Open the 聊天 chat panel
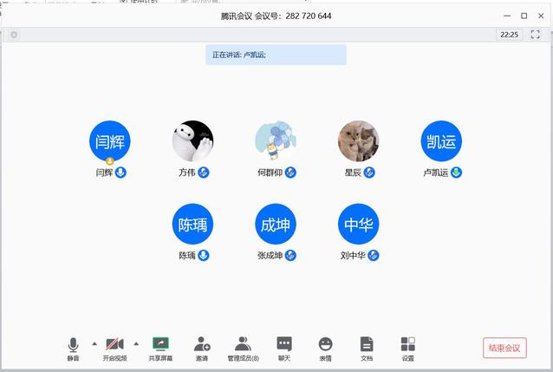Screen dimensions: 553x372 click(x=284, y=345)
